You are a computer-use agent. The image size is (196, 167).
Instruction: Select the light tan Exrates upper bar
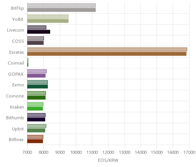(x=107, y=49)
